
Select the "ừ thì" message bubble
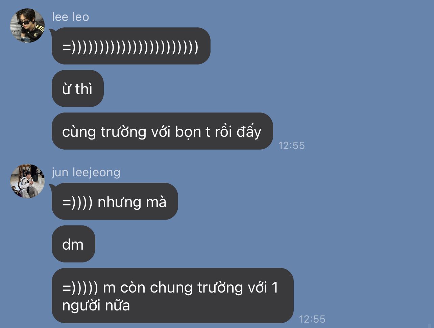pyautogui.click(x=77, y=89)
